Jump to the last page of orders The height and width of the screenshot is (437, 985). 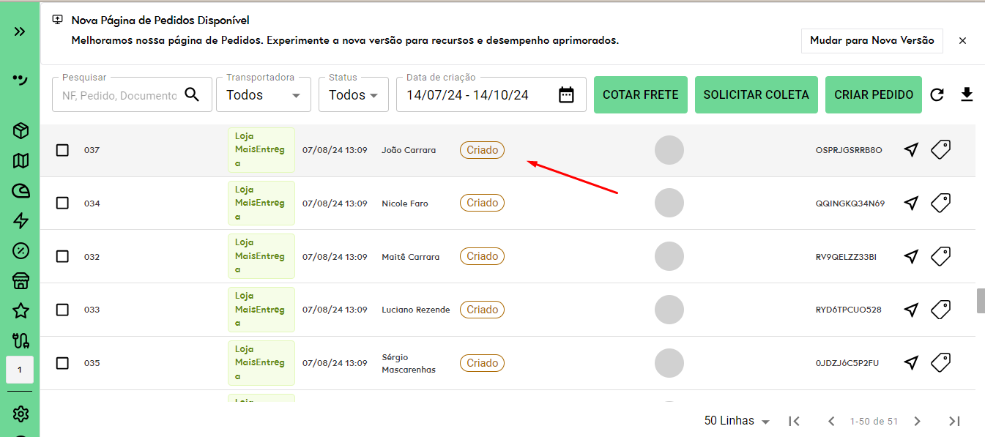point(954,421)
